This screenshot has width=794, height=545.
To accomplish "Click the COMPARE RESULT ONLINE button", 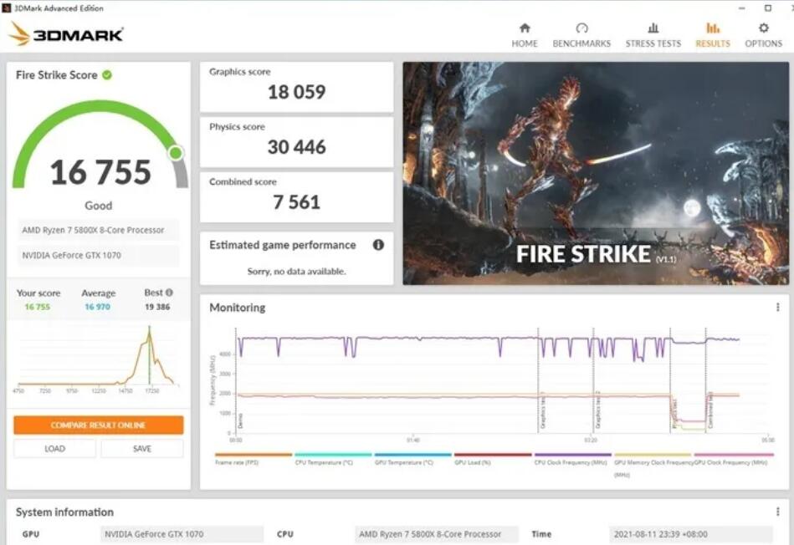I will (98, 425).
